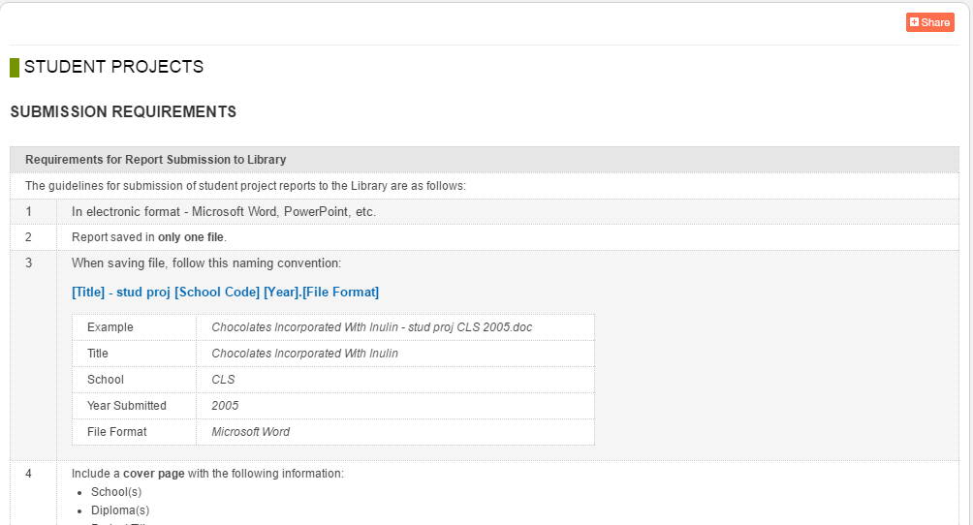Click the orange Share button
This screenshot has height=525, width=973.
point(929,22)
